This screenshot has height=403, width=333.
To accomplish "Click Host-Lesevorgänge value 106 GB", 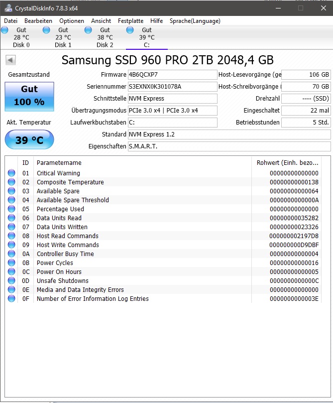I will pos(306,75).
